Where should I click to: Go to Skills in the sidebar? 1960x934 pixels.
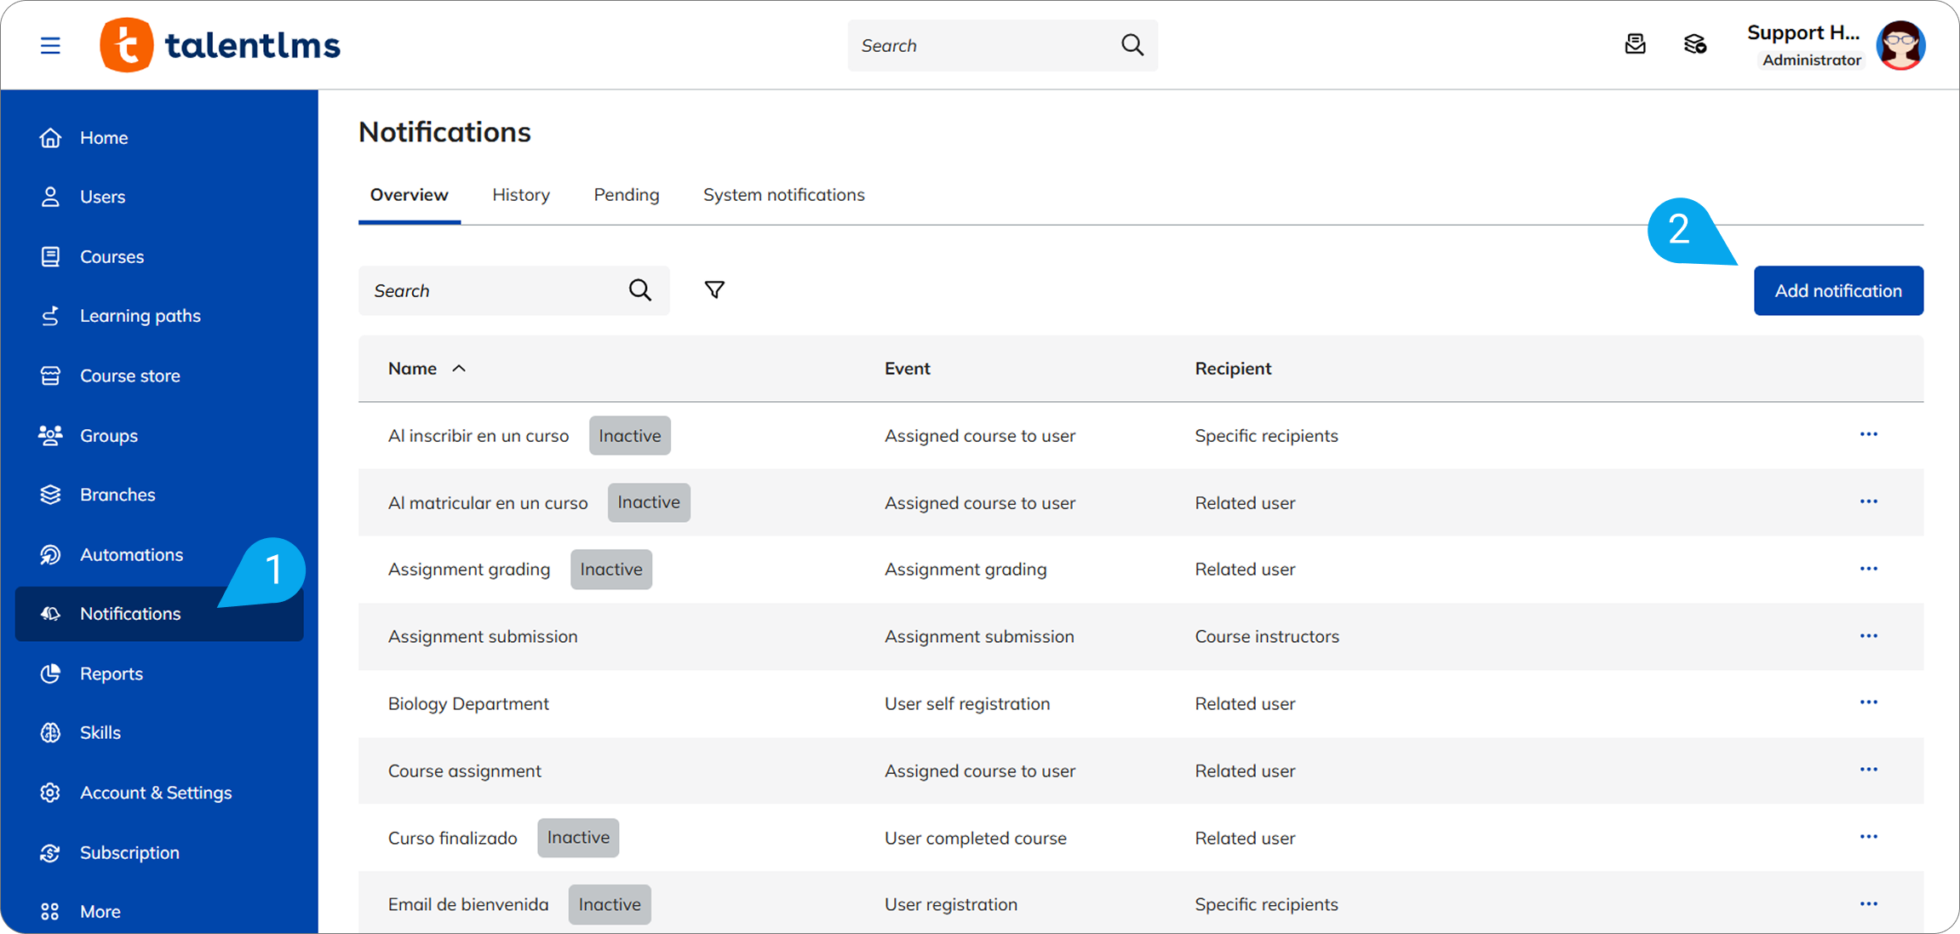click(100, 732)
